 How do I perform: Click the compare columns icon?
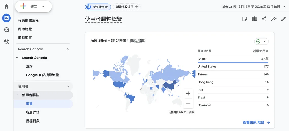[x=254, y=19]
